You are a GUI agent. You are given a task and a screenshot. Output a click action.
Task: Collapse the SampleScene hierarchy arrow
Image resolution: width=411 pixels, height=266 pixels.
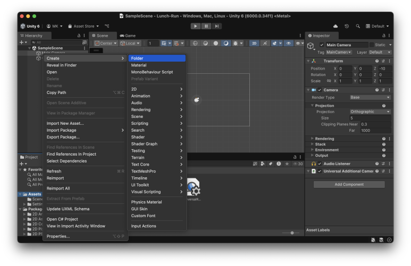pyautogui.click(x=29, y=48)
